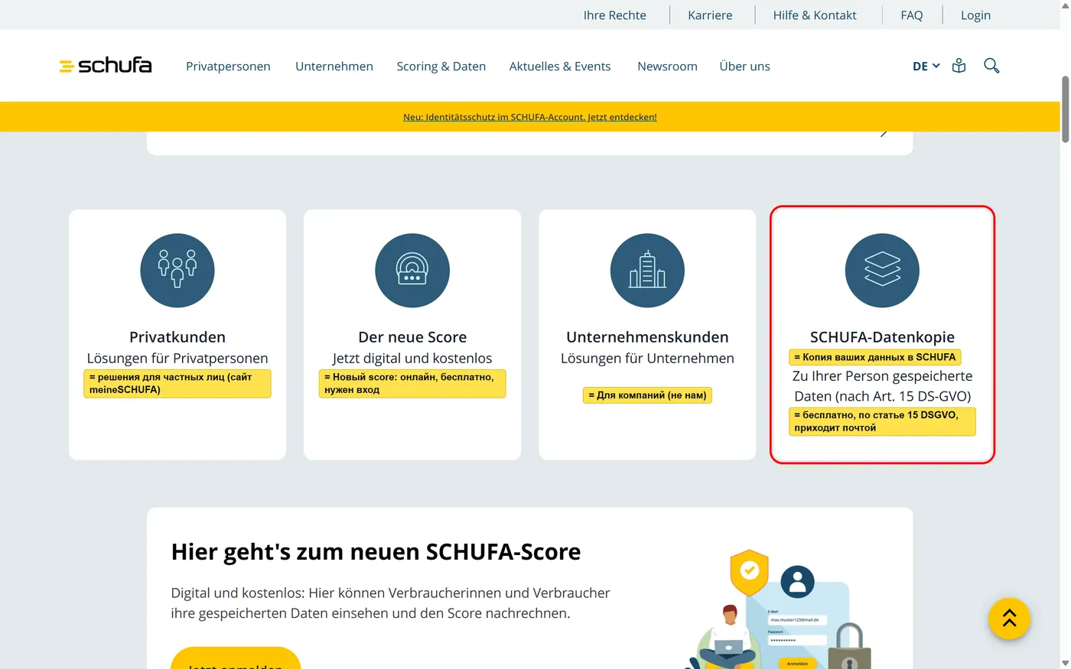Open the Privatpersonen menu
1071x669 pixels.
click(228, 67)
